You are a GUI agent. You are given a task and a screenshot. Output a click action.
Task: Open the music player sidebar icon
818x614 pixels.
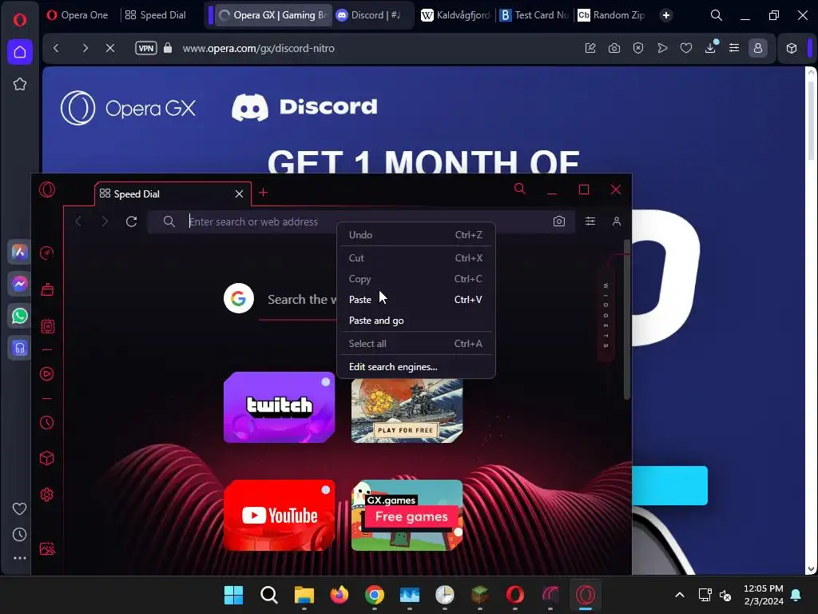(20, 348)
